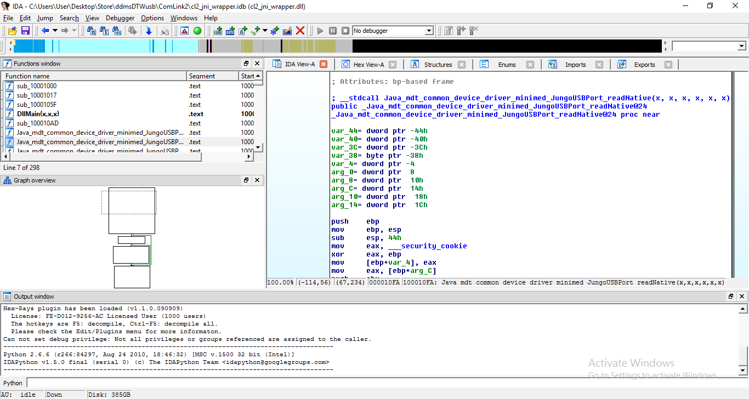Open the Options menu

[152, 18]
